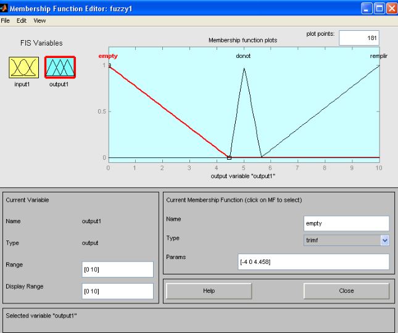Click the Close button
Viewport: 398px width, 333px height.
pos(346,290)
